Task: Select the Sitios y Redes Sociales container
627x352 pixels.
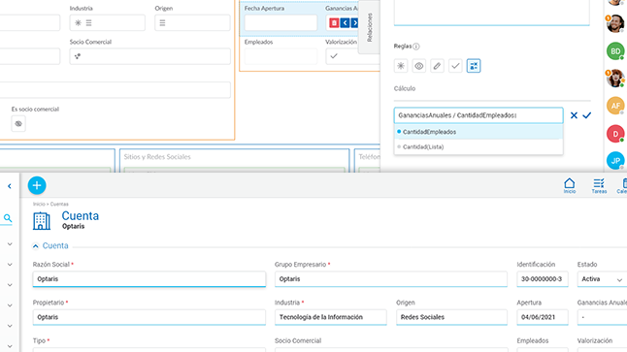Action: pyautogui.click(x=234, y=160)
